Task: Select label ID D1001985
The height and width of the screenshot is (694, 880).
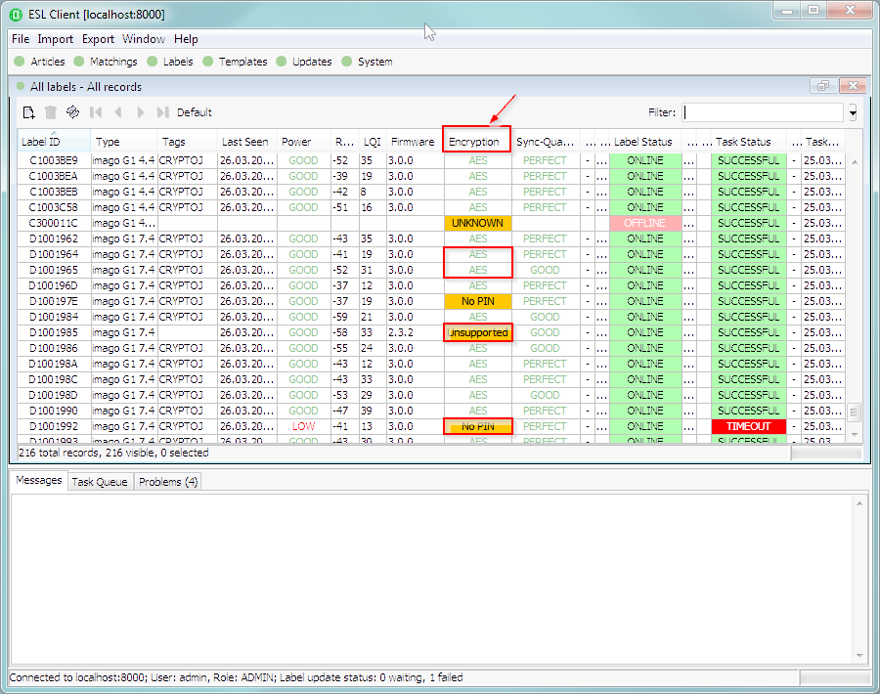Action: pyautogui.click(x=54, y=332)
